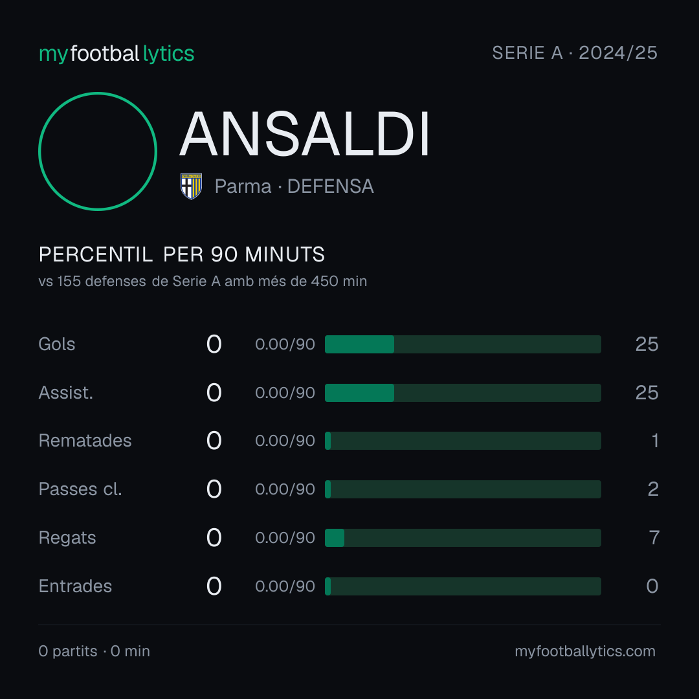This screenshot has height=699, width=699.
Task: Select the Gols percentile value 25
Action: (x=647, y=344)
